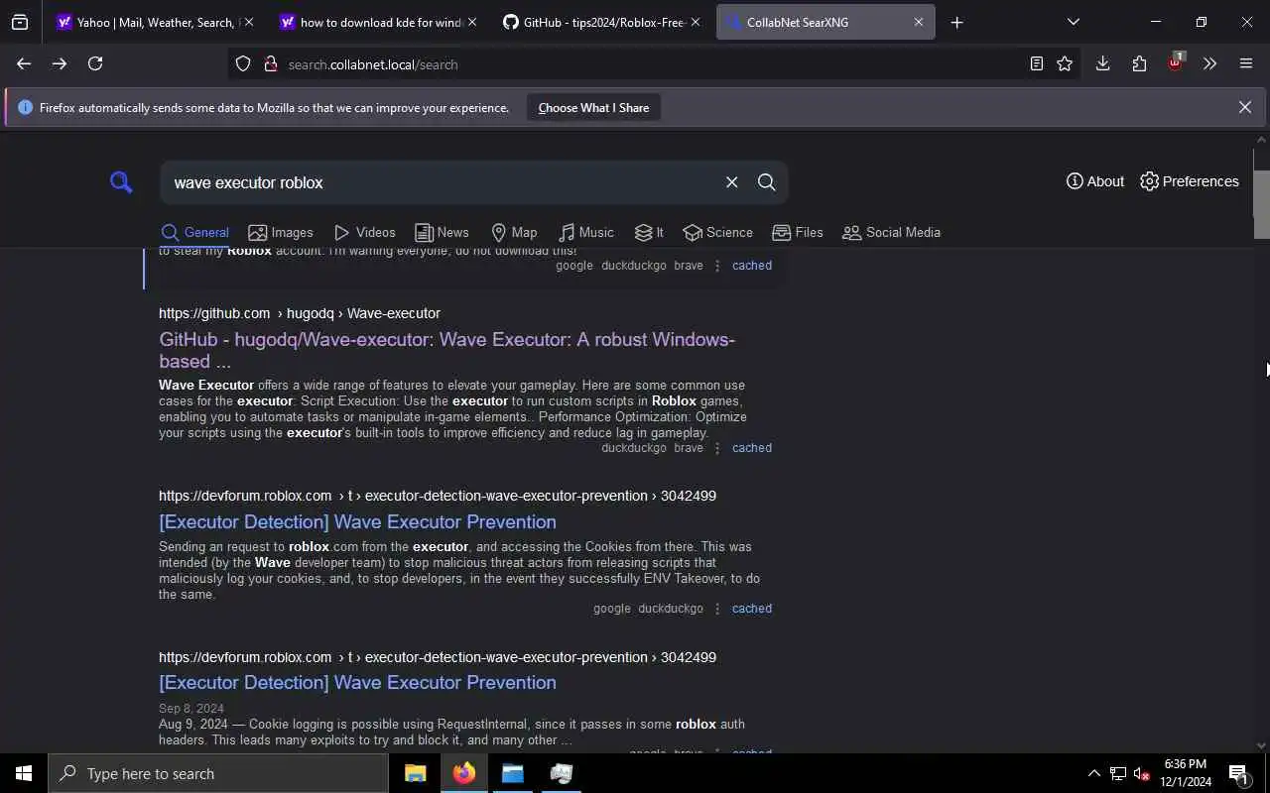The image size is (1270, 793).
Task: Select Map search category
Action: [x=514, y=232]
